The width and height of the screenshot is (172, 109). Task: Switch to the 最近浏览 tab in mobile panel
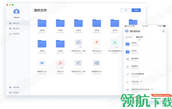129,37
